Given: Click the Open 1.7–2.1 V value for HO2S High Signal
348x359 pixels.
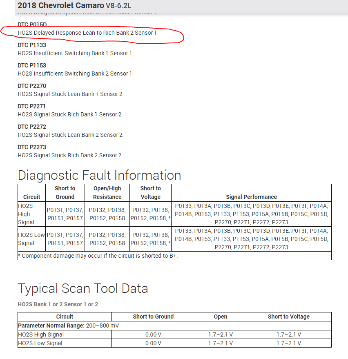Looking at the screenshot, I should (x=221, y=334).
